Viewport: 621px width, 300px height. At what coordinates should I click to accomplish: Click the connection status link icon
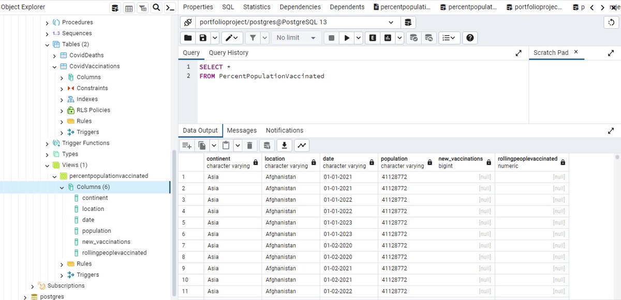[187, 22]
